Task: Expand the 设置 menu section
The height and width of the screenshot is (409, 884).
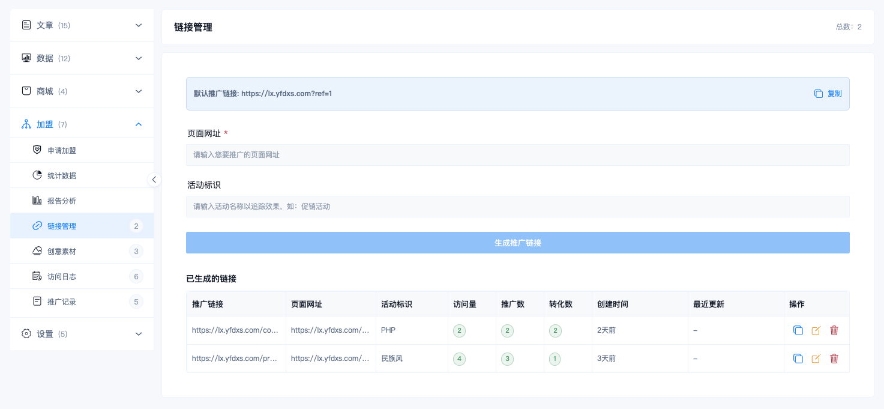Action: [82, 334]
